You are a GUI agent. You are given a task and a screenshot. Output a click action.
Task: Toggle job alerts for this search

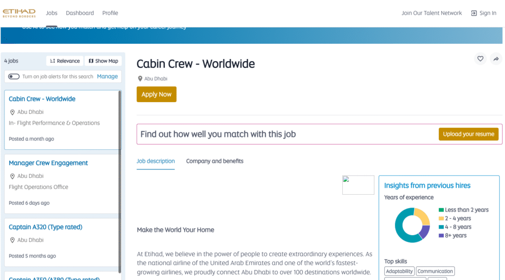click(14, 76)
